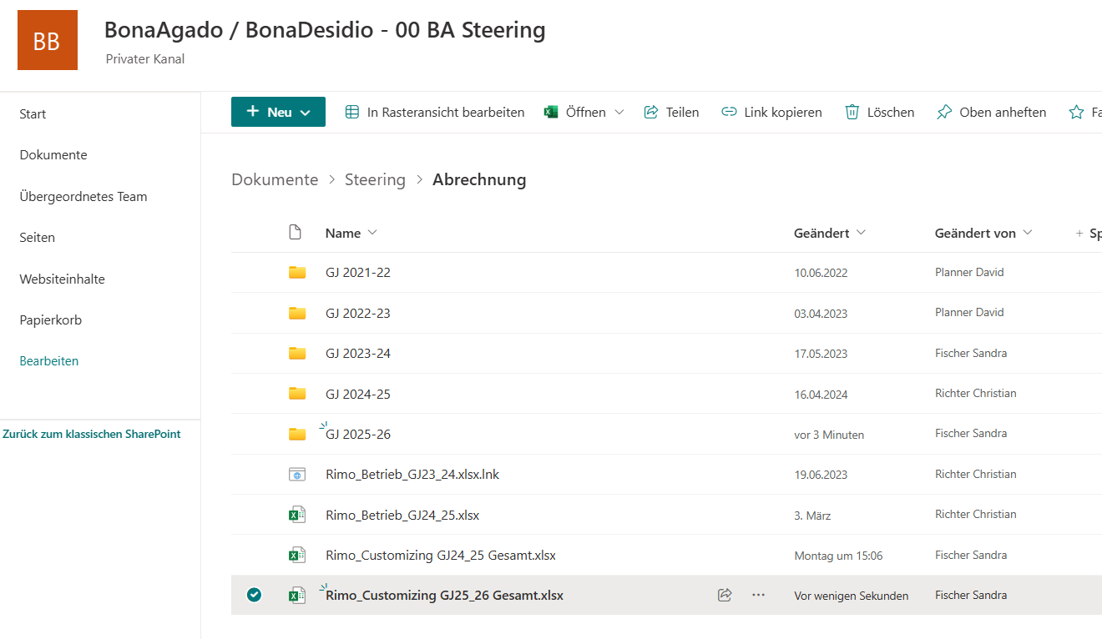Viewport: 1102px width, 639px height.
Task: Open the GJ 2025-26 folder name
Action: (358, 434)
